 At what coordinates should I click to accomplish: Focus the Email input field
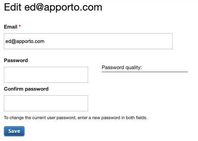click(x=88, y=41)
